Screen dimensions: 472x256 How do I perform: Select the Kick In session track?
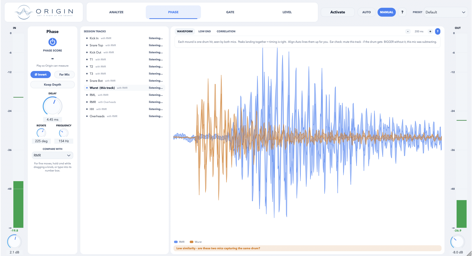click(125, 38)
